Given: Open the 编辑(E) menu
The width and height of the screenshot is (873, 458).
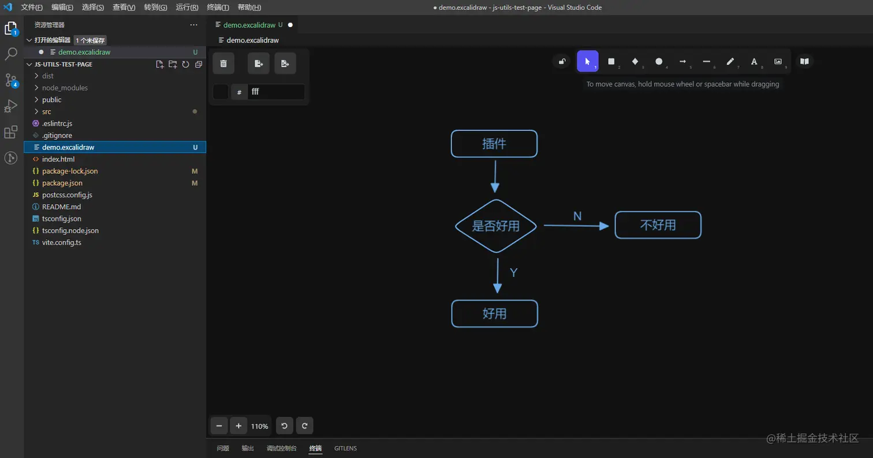Looking at the screenshot, I should tap(62, 7).
